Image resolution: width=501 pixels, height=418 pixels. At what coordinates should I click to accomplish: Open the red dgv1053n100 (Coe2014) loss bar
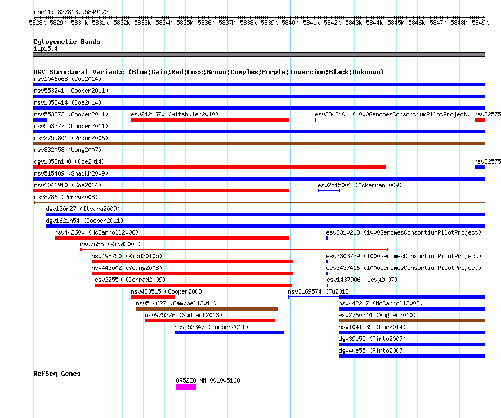[209, 167]
